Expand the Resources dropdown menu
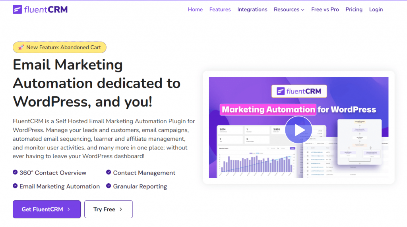This screenshot has width=407, height=227. pos(289,10)
